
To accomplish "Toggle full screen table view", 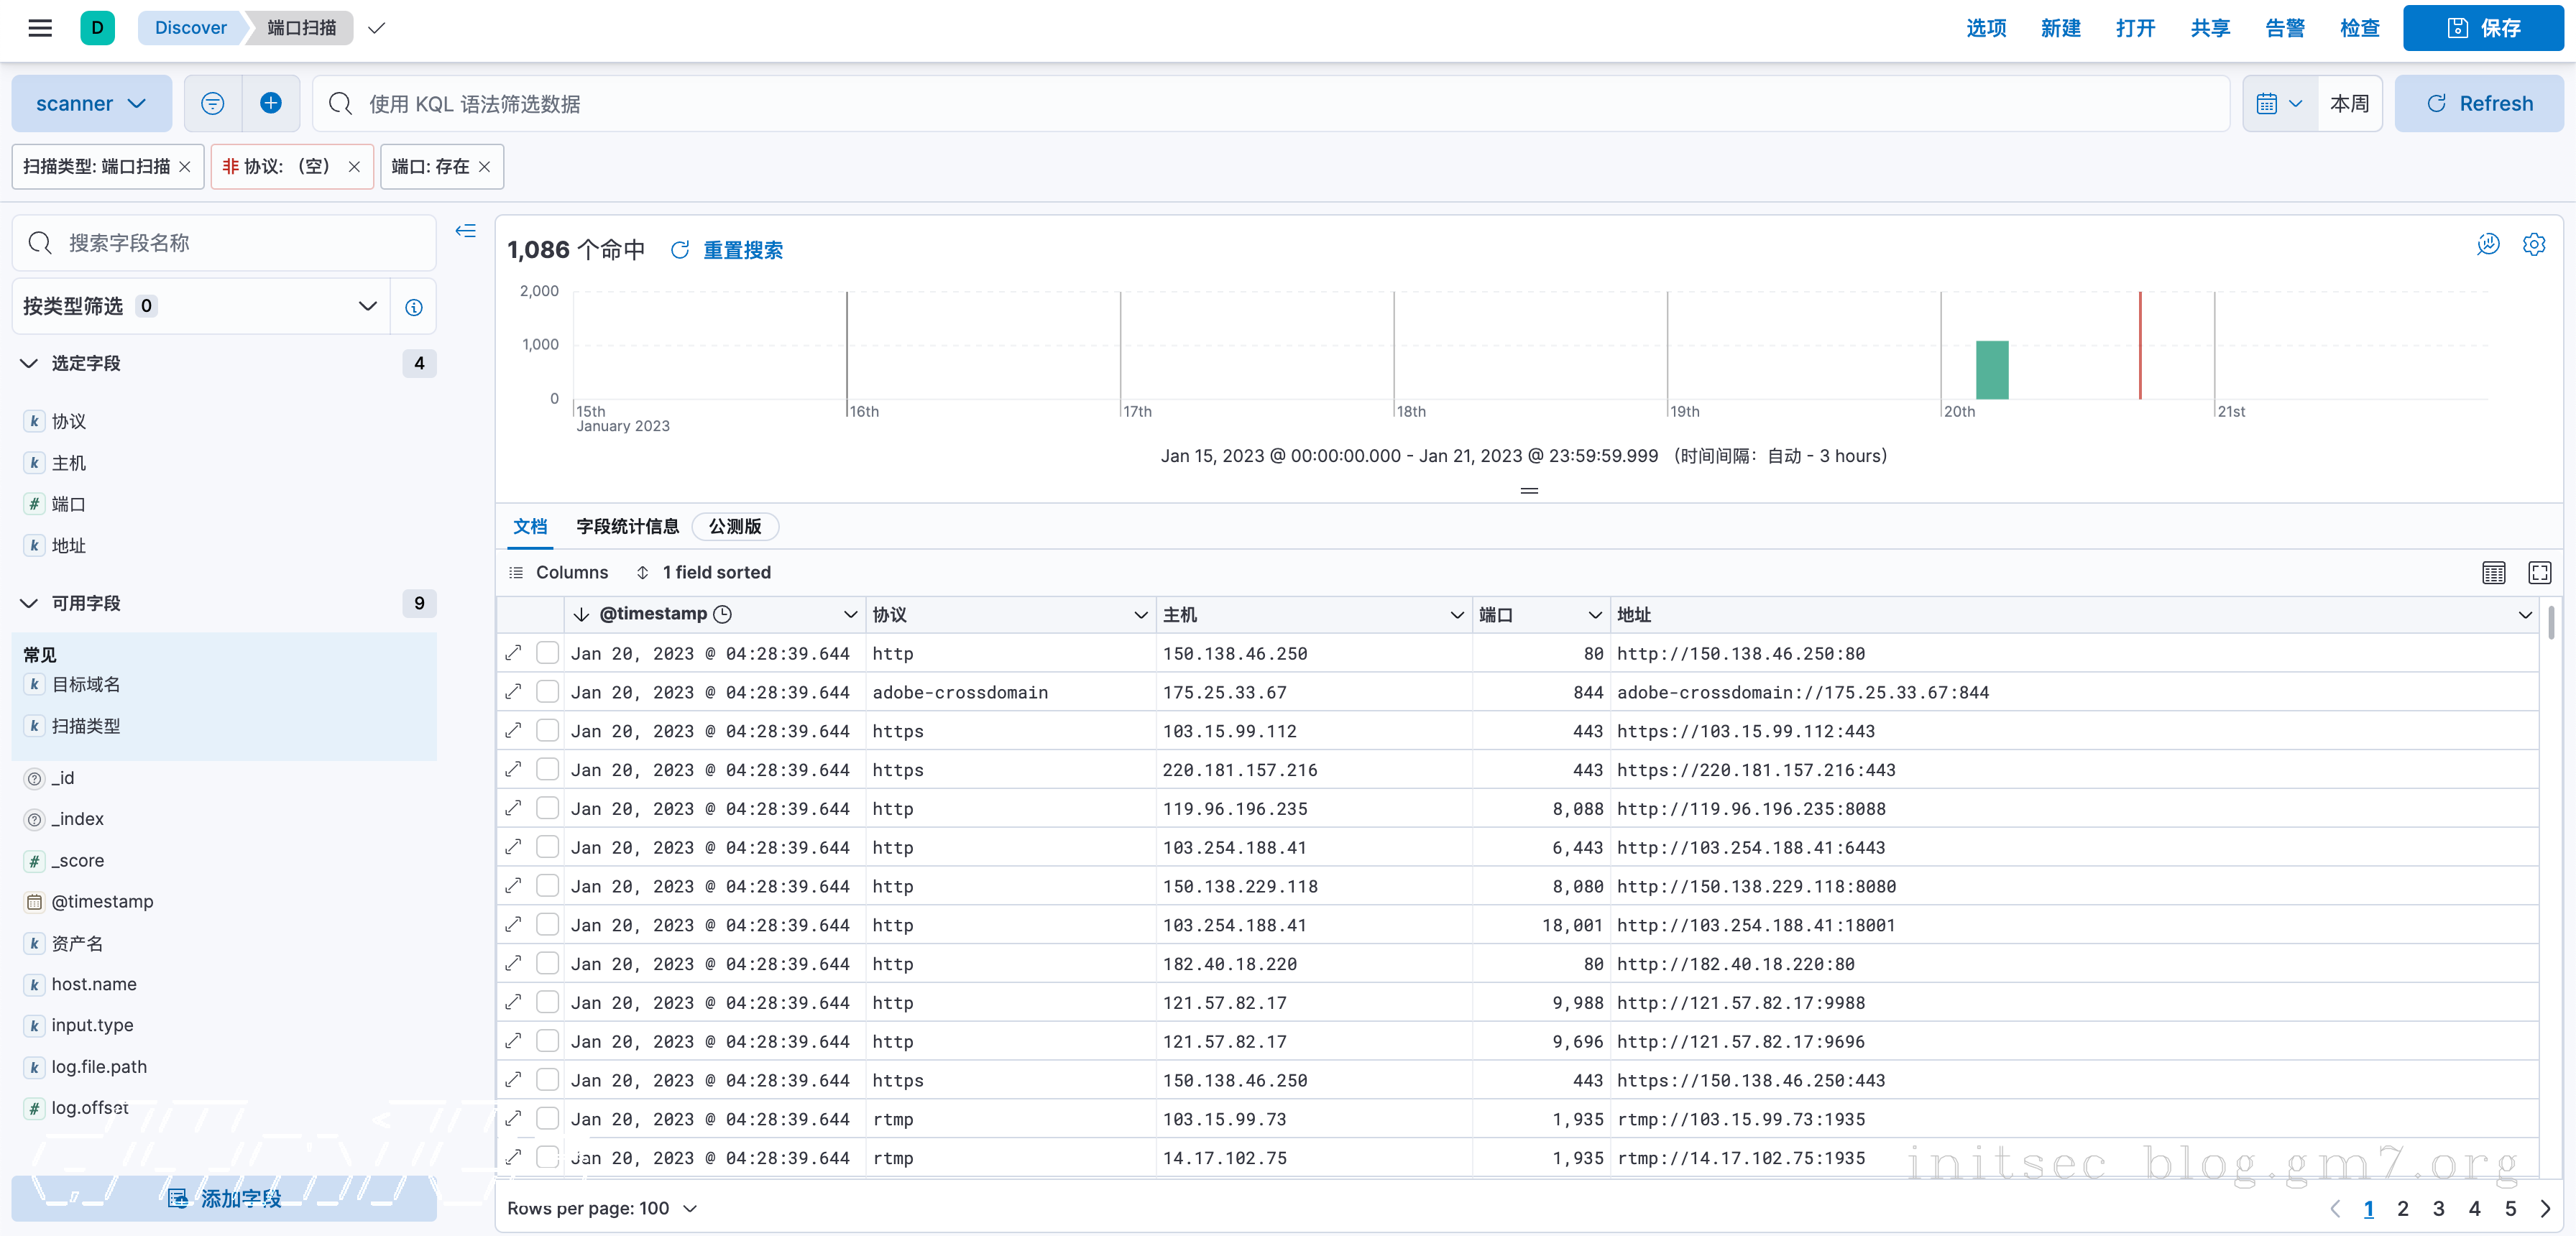I will click(x=2539, y=572).
